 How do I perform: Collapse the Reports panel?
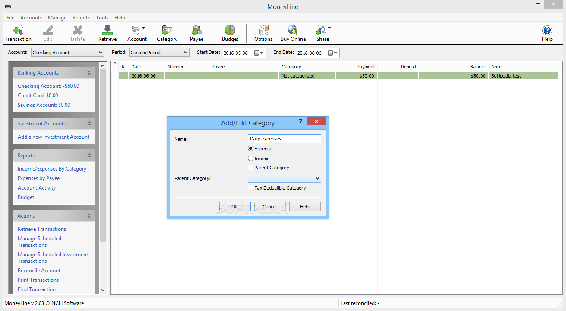tap(89, 155)
